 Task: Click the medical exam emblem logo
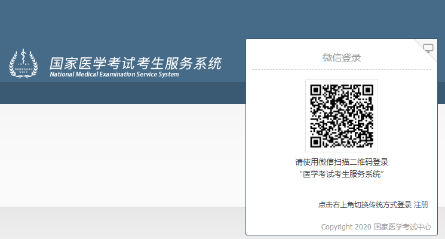point(23,63)
